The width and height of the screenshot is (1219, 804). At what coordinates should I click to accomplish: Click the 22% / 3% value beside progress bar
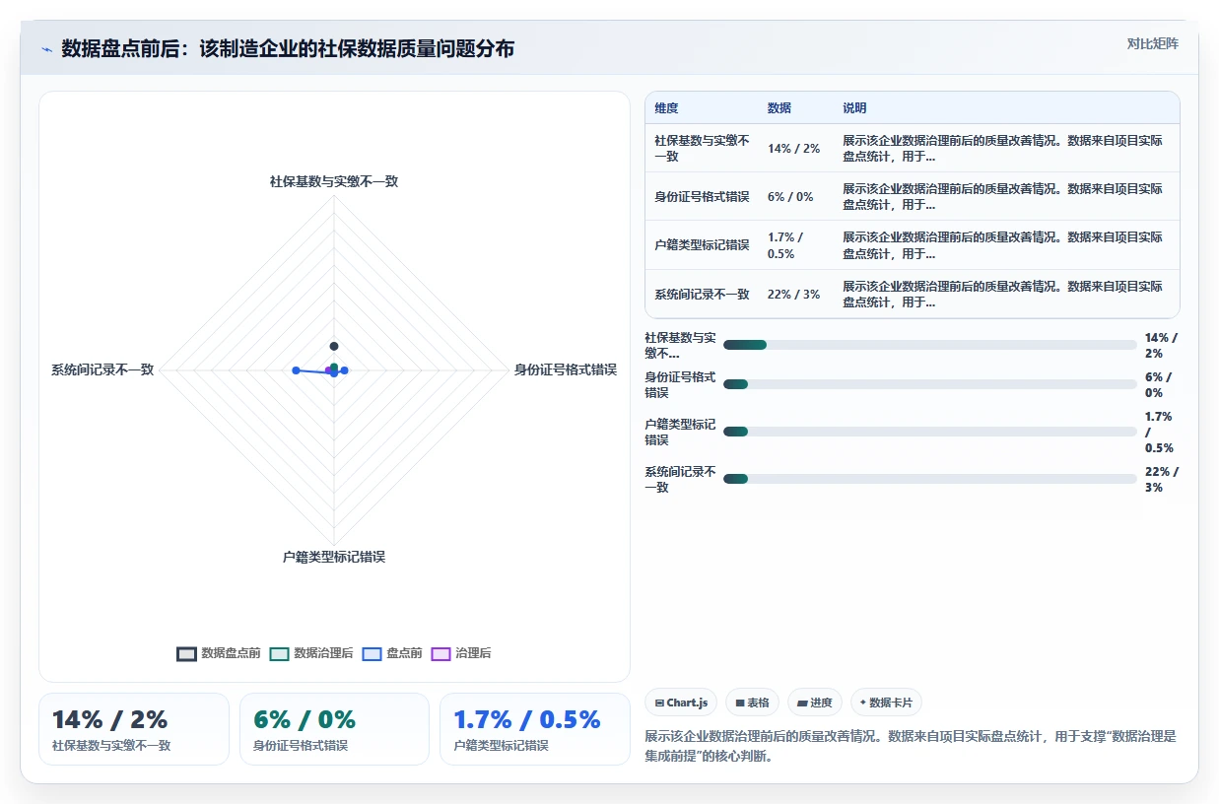pos(1161,479)
